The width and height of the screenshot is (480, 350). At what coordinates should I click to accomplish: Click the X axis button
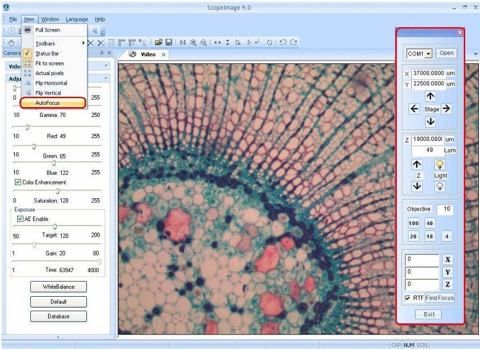tap(447, 259)
